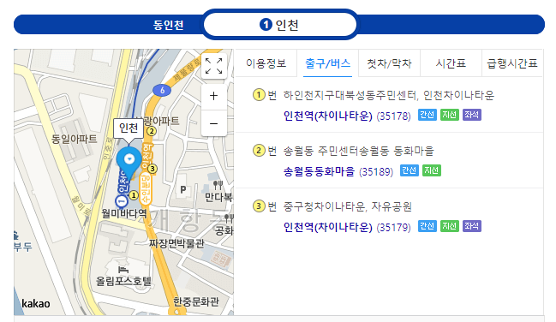This screenshot has height=322, width=556.
Task: Select exit marker 3 on the map
Action: [152, 169]
